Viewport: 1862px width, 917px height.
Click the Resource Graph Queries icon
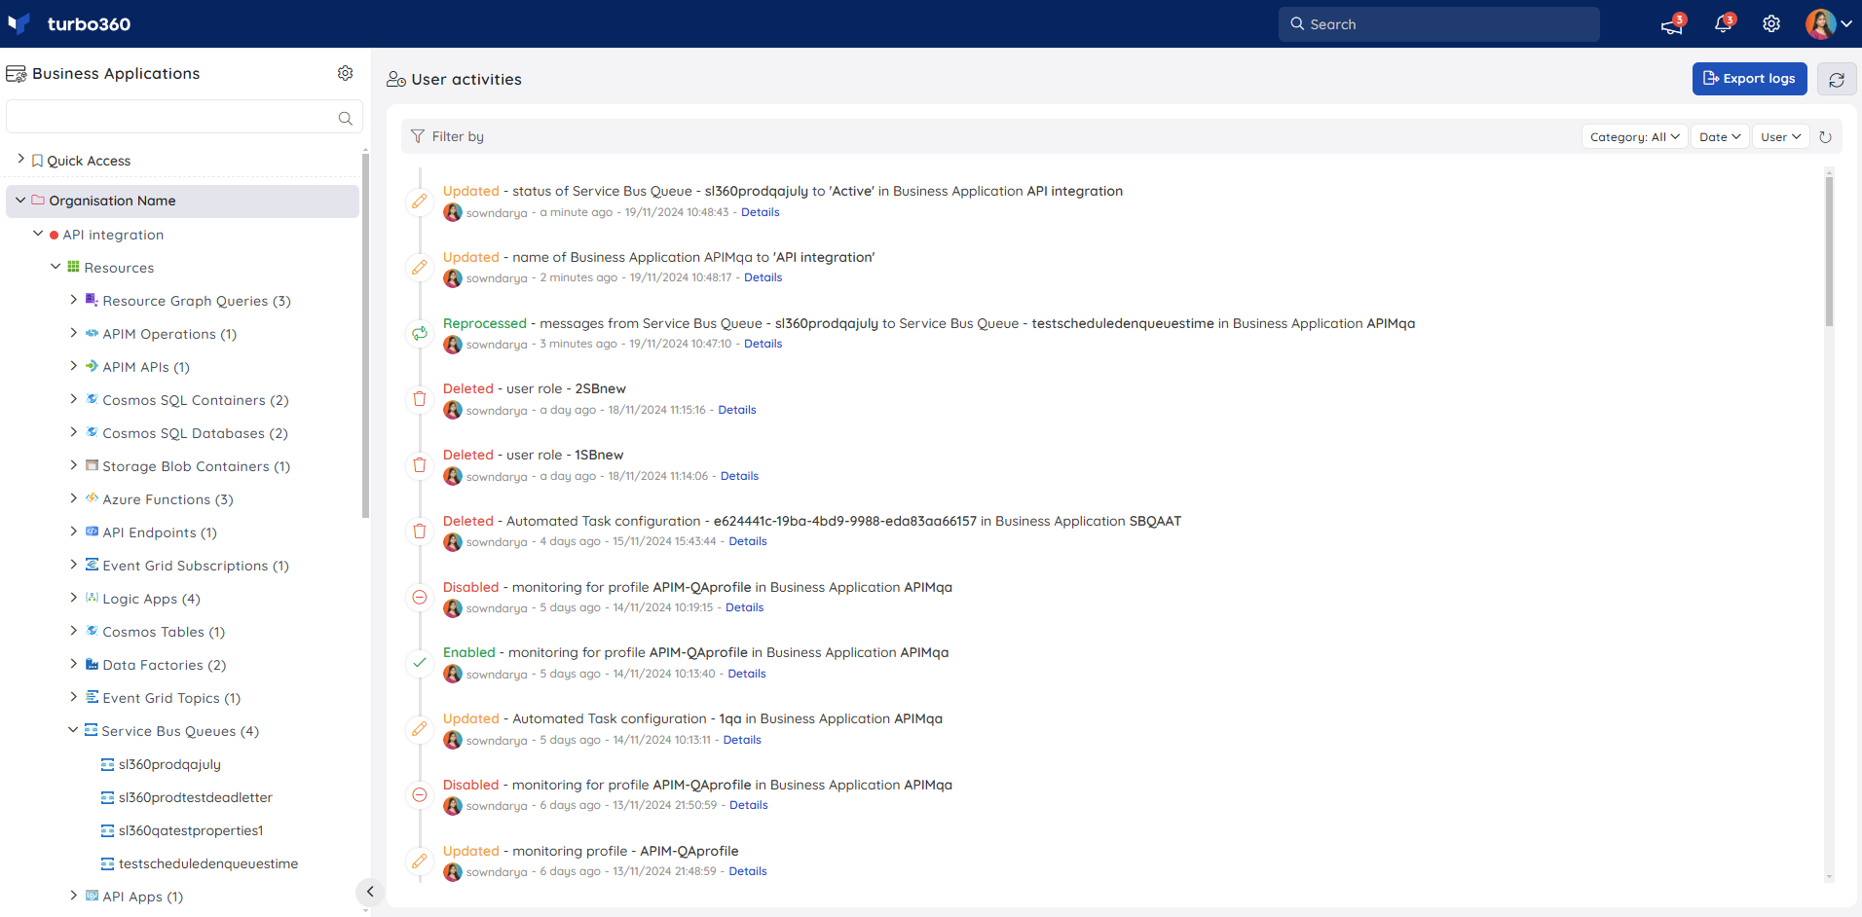point(92,300)
